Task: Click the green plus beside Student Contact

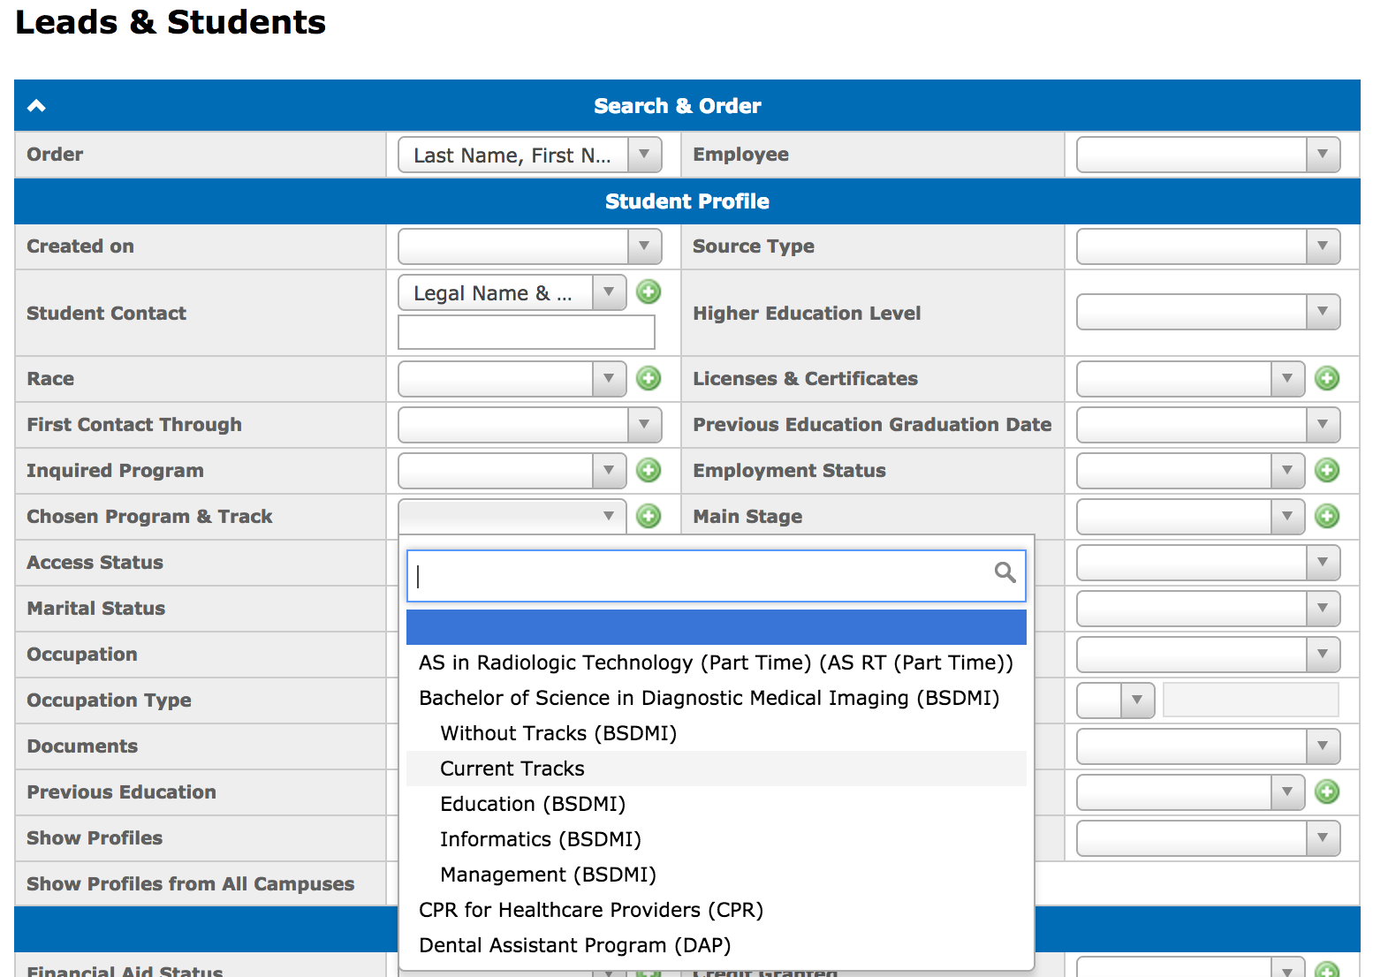Action: click(x=649, y=292)
